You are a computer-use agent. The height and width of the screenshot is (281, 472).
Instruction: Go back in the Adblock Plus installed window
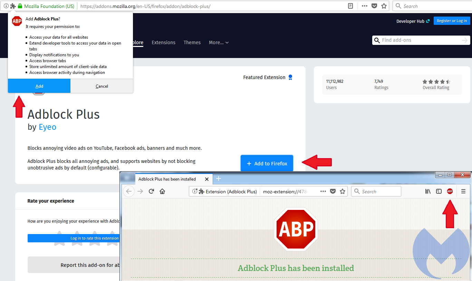point(129,191)
